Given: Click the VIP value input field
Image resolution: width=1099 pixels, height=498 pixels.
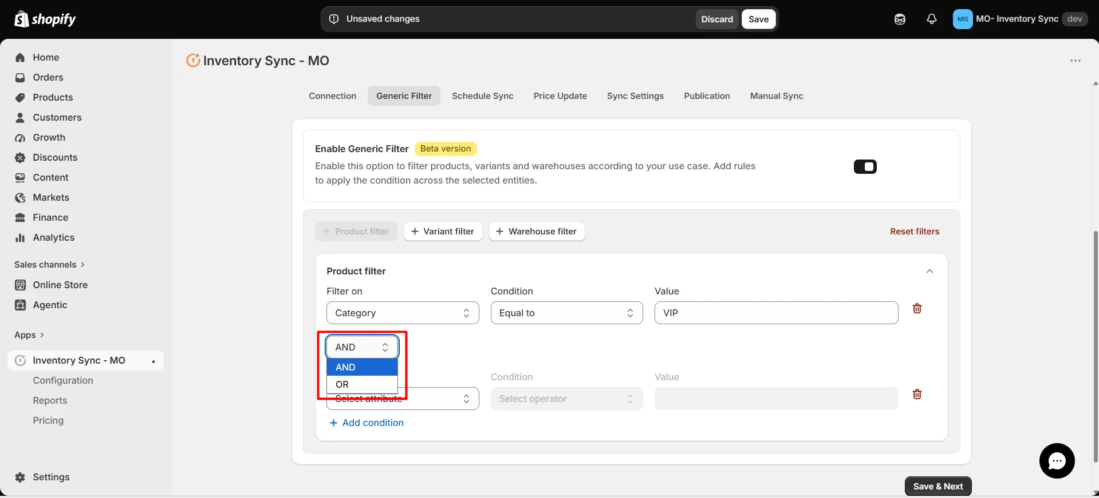Looking at the screenshot, I should [776, 313].
